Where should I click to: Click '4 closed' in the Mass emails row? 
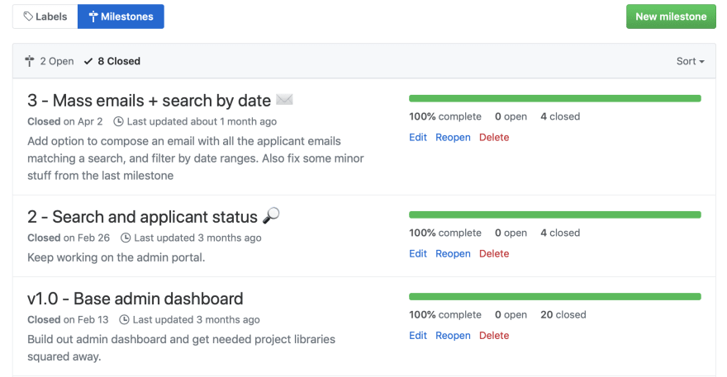(x=560, y=116)
